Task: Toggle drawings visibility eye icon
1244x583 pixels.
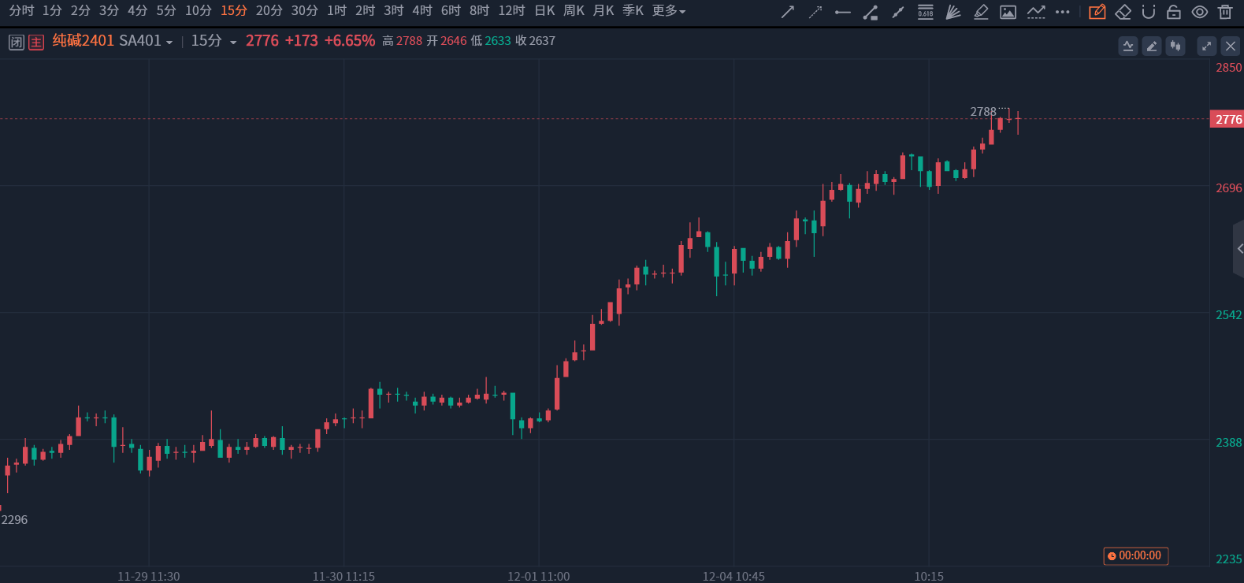Action: pyautogui.click(x=1200, y=12)
